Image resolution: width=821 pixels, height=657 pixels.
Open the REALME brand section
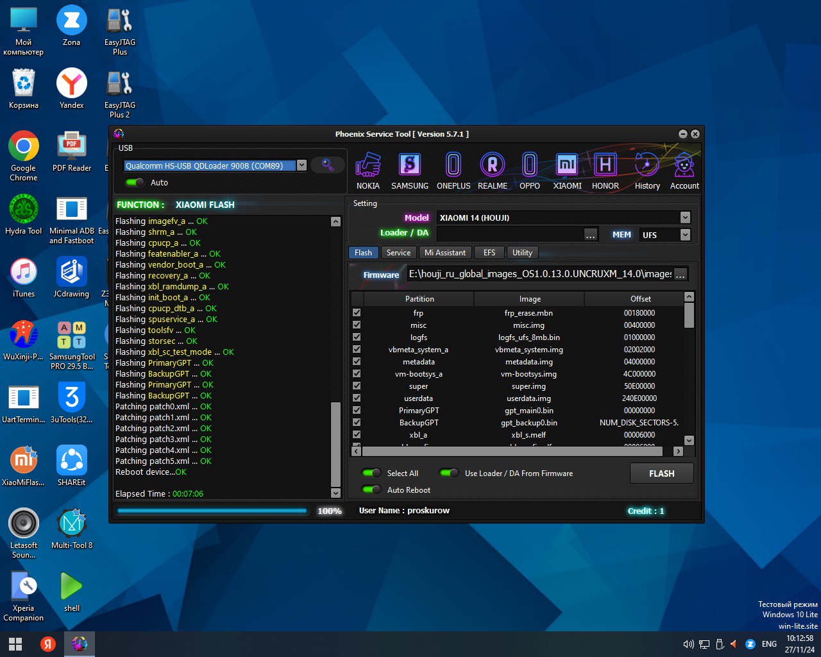pyautogui.click(x=493, y=171)
